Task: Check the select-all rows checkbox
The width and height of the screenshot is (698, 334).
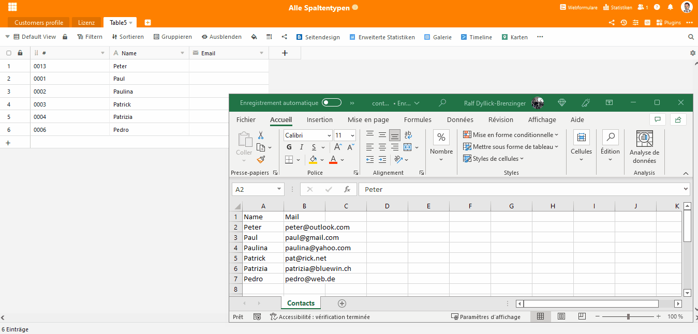Action: pyautogui.click(x=9, y=53)
